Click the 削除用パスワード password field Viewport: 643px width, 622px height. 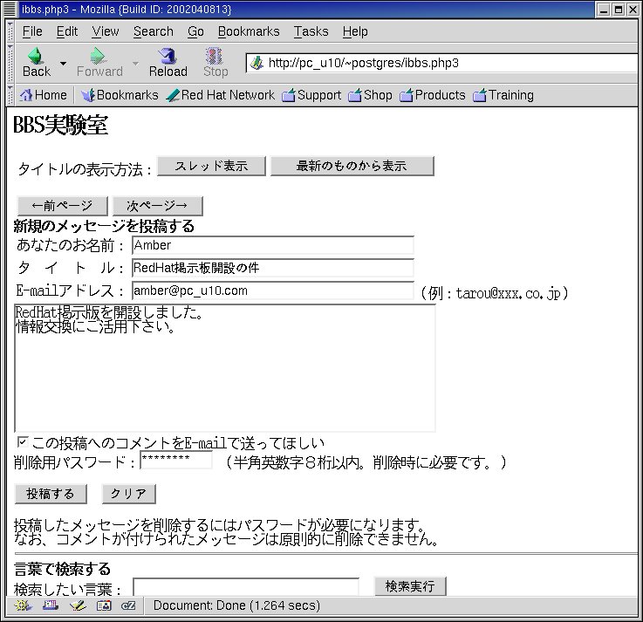[176, 460]
